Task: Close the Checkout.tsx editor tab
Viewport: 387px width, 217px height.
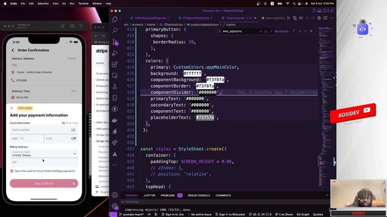Action: point(255,18)
